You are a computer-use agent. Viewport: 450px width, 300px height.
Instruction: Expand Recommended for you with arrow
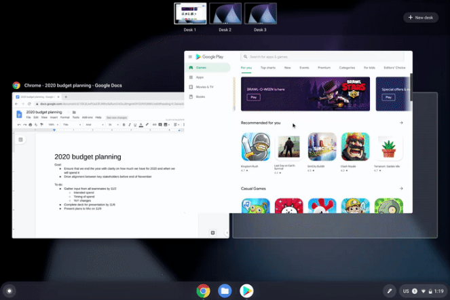coord(401,123)
